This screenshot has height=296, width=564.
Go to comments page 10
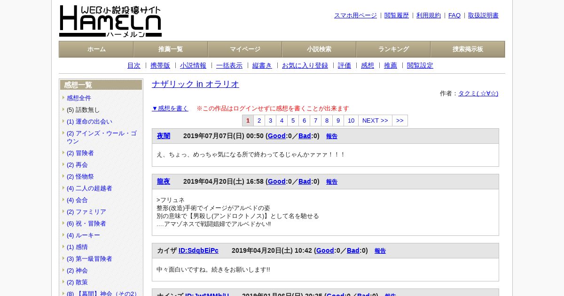point(351,121)
